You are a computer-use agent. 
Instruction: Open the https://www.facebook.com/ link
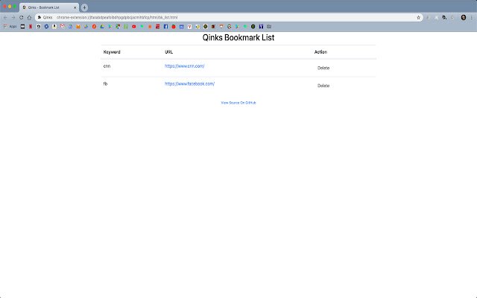click(x=189, y=83)
